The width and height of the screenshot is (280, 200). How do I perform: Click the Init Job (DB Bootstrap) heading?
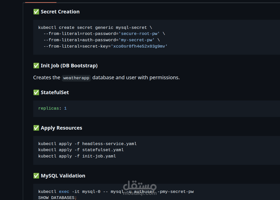[x=69, y=66]
